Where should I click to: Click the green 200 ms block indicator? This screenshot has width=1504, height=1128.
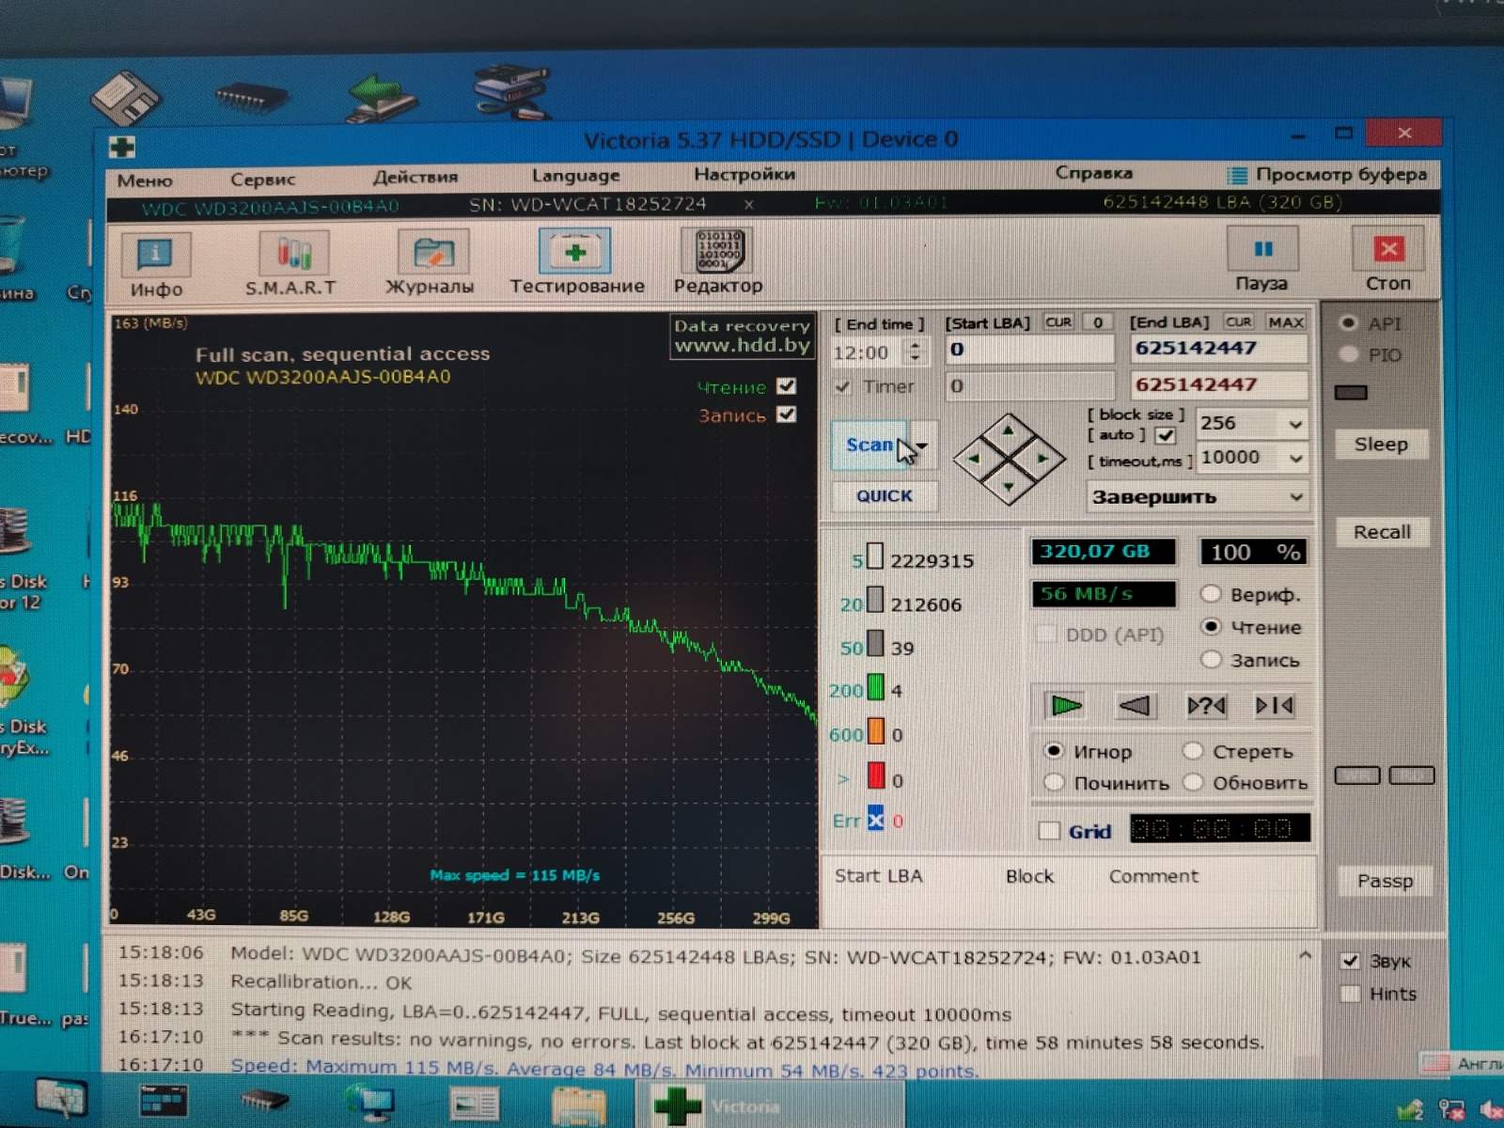[875, 688]
